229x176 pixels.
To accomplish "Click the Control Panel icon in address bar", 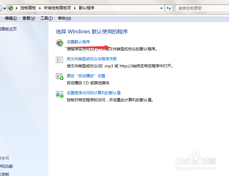I will coord(11,8).
